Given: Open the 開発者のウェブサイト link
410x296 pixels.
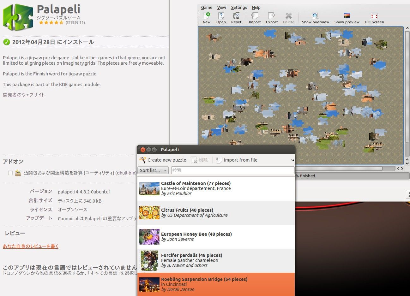Looking at the screenshot, I should tap(24, 95).
